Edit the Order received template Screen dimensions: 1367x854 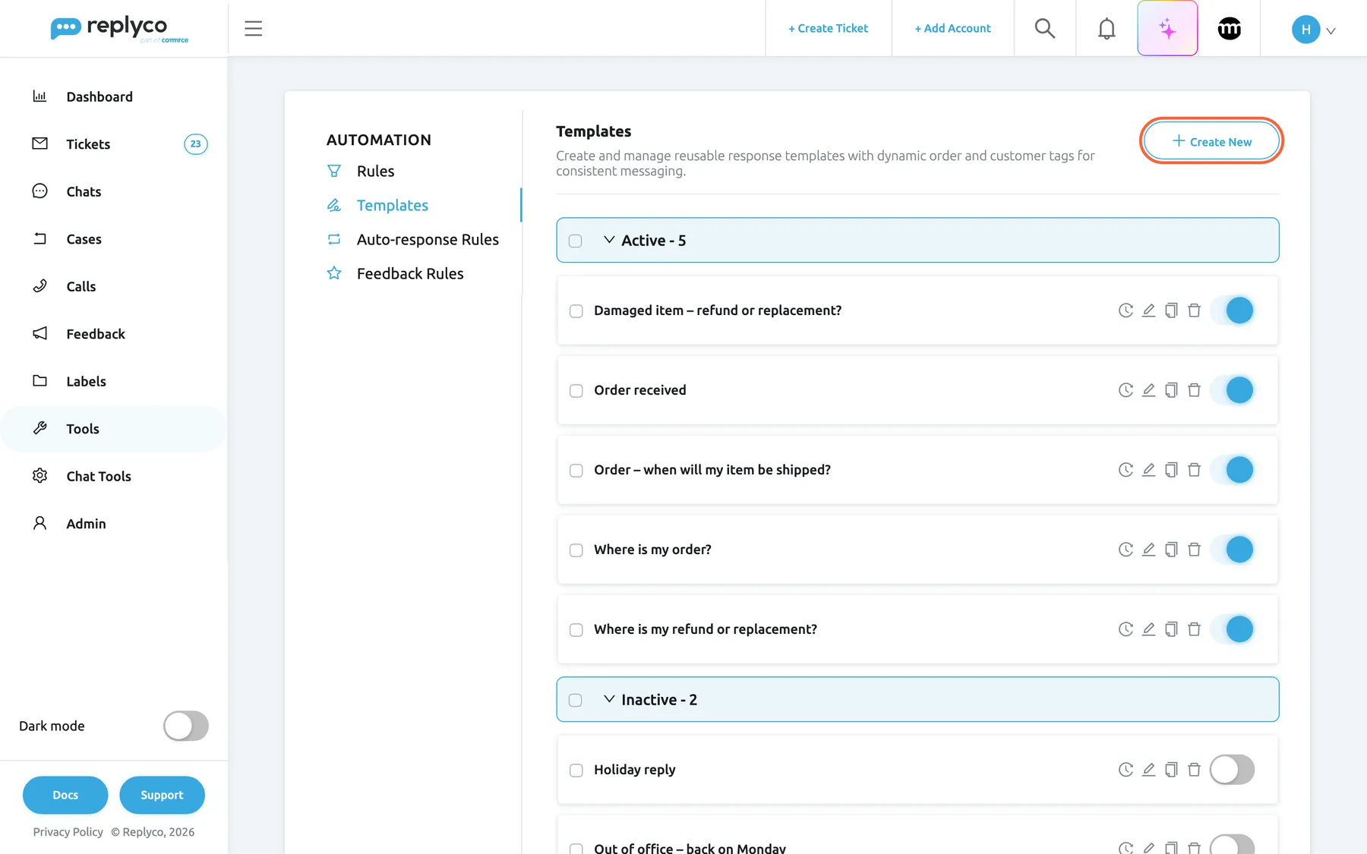(1148, 390)
